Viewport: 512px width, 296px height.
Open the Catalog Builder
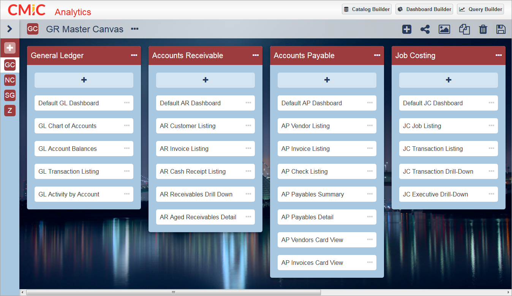[367, 9]
